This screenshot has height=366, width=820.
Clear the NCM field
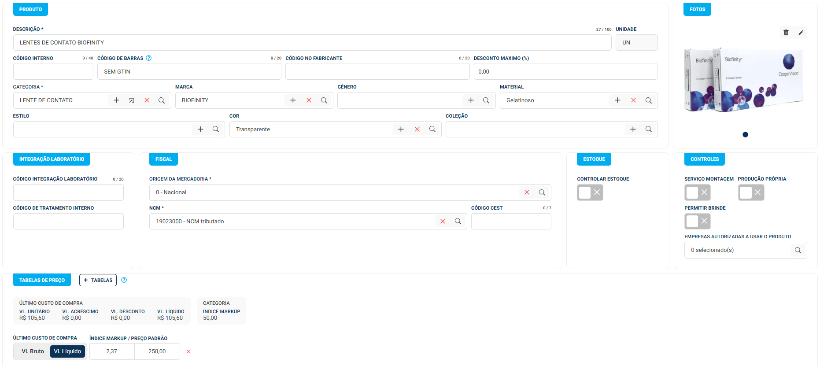pyautogui.click(x=443, y=222)
